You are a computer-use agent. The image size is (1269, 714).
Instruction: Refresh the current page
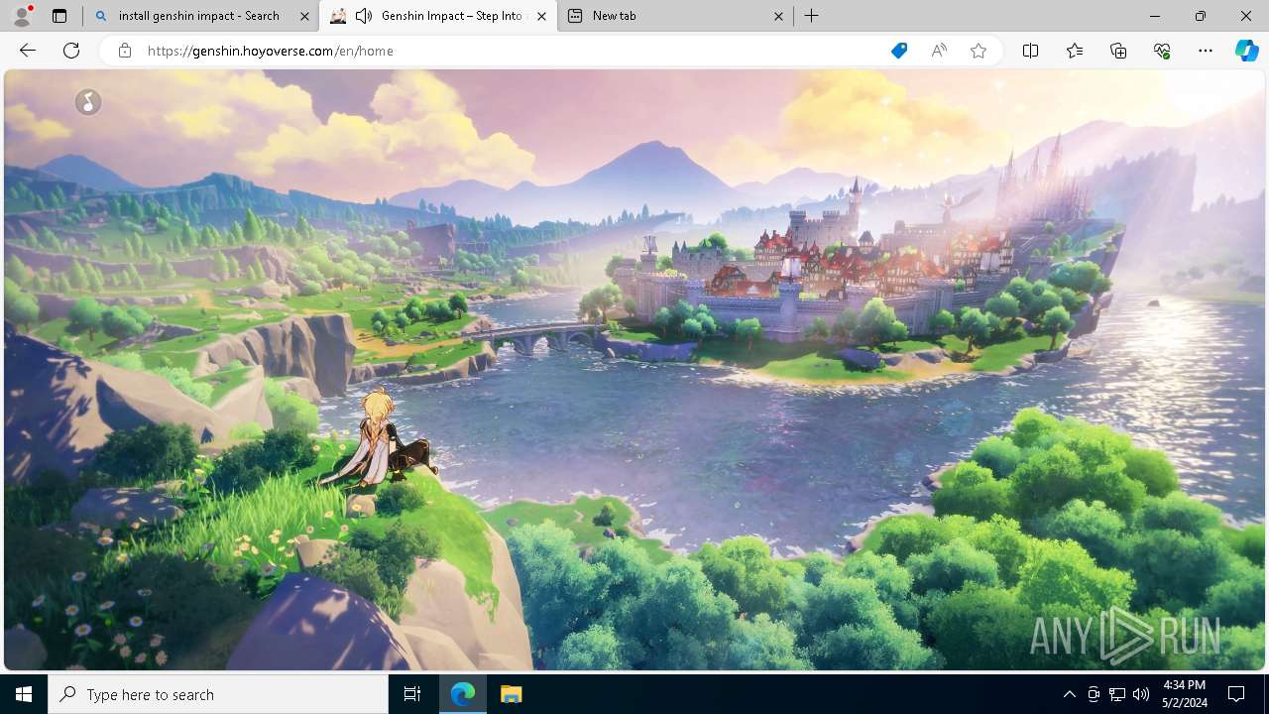click(71, 51)
